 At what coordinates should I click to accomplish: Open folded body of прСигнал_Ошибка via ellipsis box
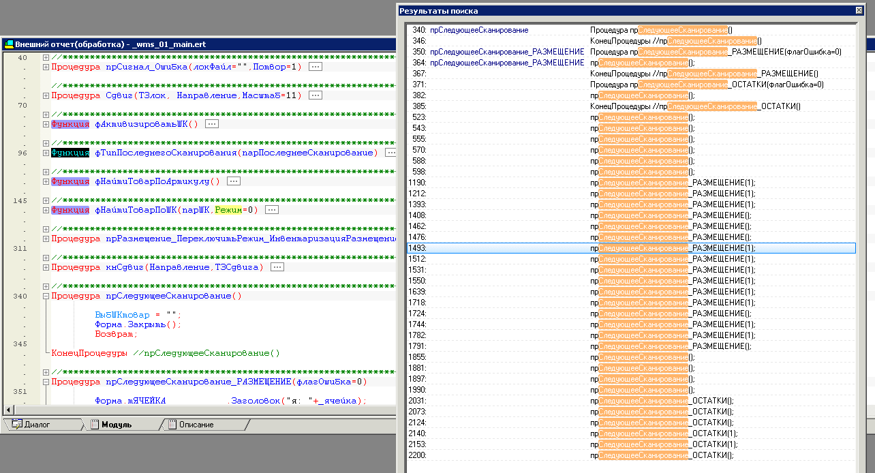click(x=315, y=67)
